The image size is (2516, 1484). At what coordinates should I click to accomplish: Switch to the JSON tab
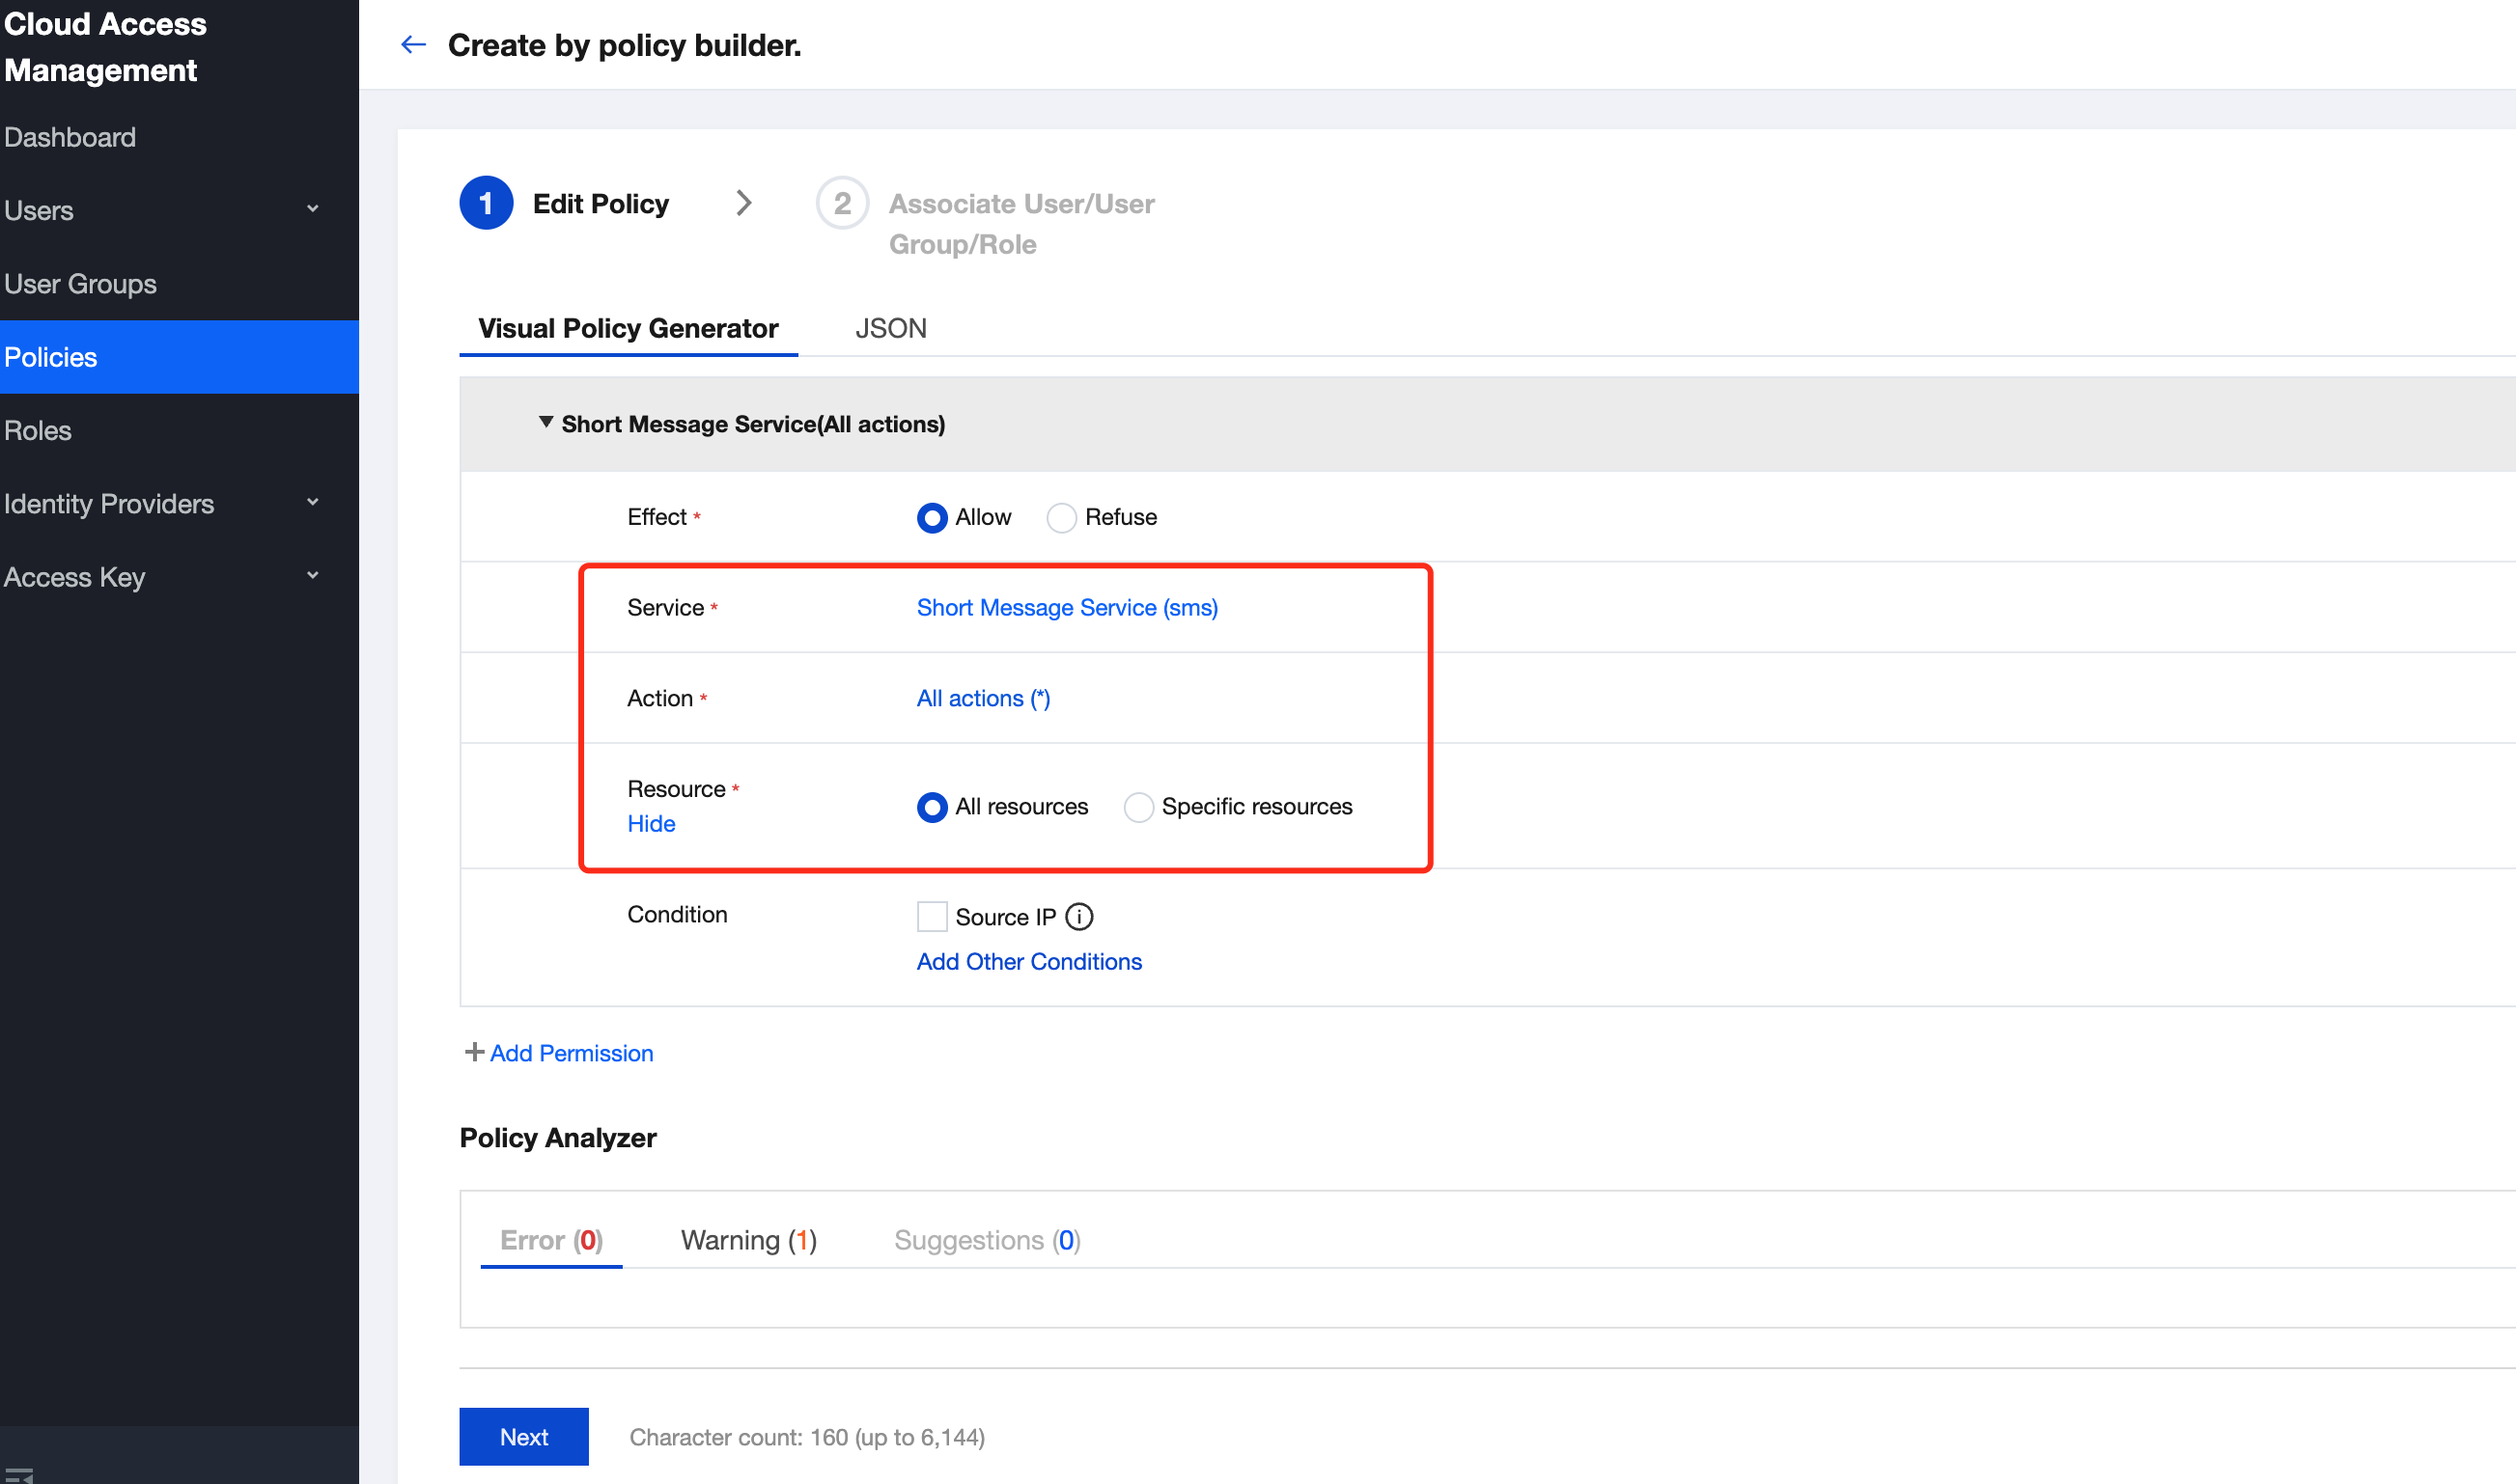(x=890, y=328)
